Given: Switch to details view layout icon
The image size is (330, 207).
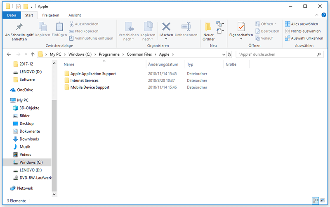Looking at the screenshot, I should point(316,201).
